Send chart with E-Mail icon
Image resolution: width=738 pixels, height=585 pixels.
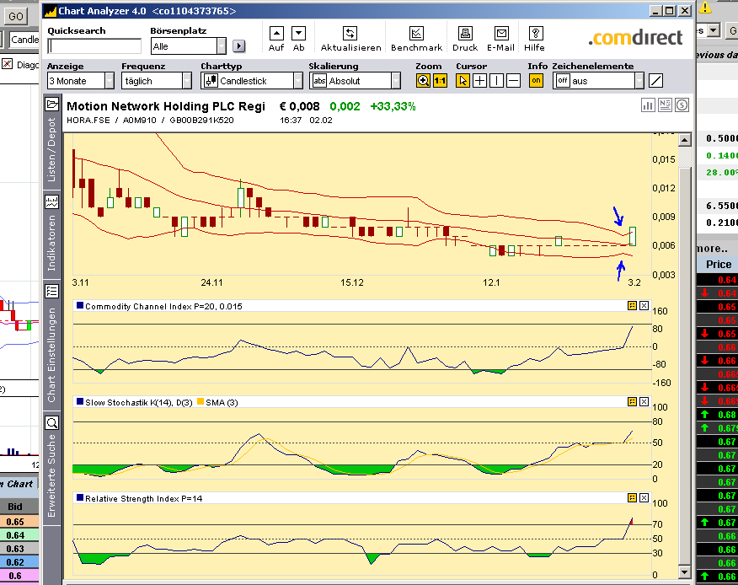501,34
